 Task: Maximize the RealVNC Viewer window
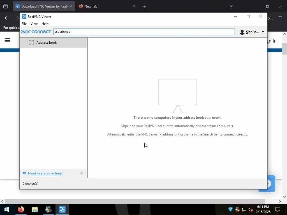tap(248, 17)
